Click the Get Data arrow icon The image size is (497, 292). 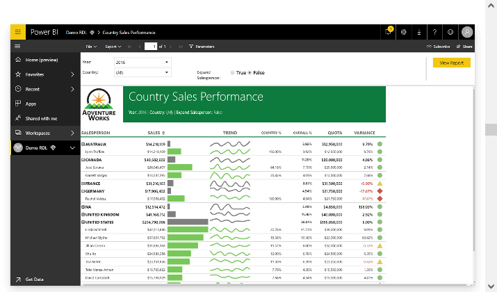(x=18, y=279)
